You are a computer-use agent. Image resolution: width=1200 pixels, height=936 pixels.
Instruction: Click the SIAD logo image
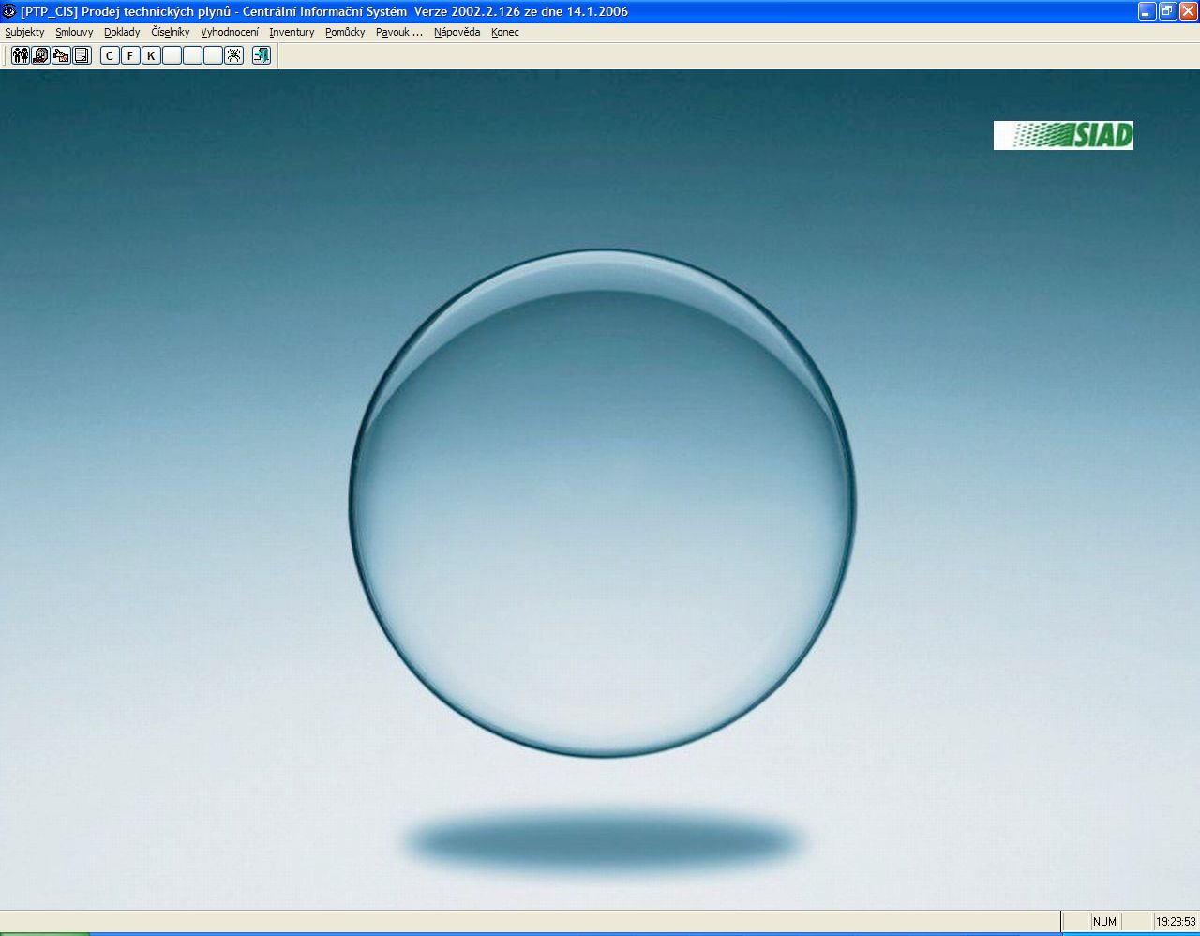click(1063, 135)
